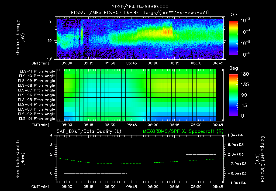Select the SAF_BXuT/Data Quality (L) legend

click(x=89, y=131)
